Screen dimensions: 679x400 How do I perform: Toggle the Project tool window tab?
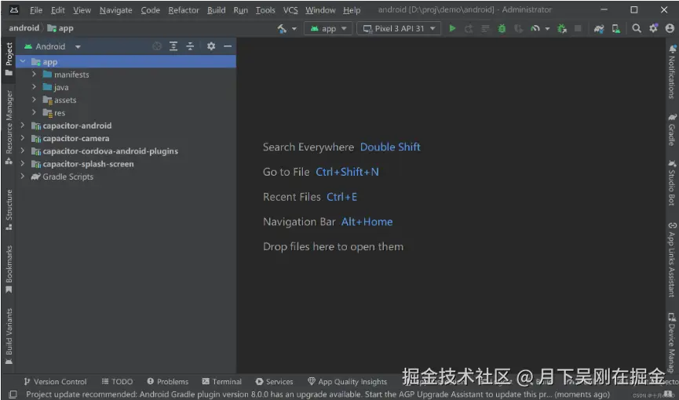(x=9, y=59)
